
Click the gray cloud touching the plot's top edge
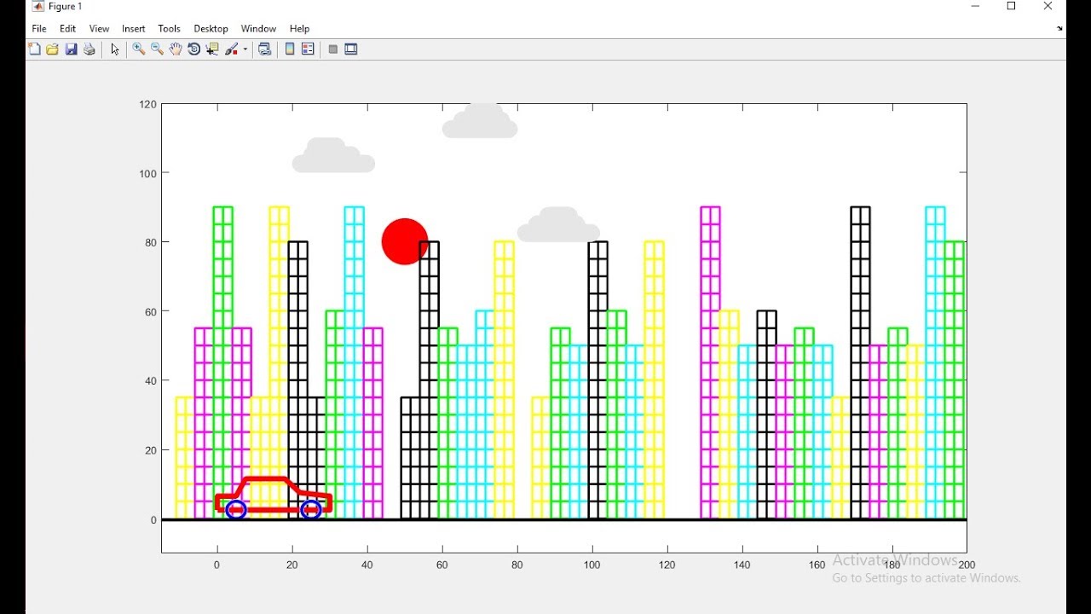click(x=480, y=121)
